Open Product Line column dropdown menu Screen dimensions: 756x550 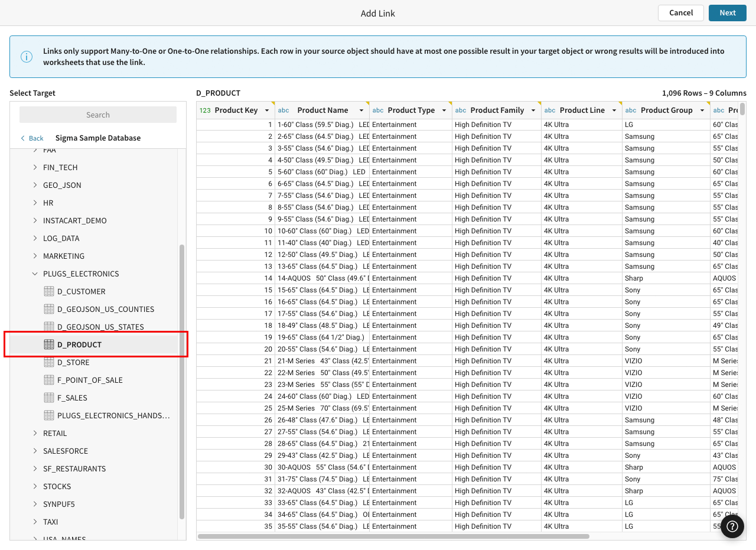[x=614, y=110]
